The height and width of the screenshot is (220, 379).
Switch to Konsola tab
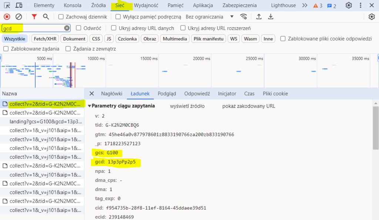coord(73,5)
